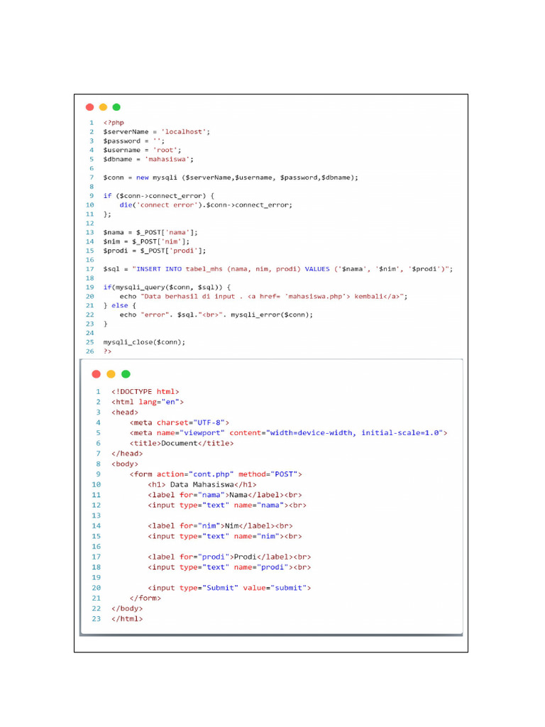Screen dimensions: 545x727
Task: Click green dot of PHP code window
Action: click(x=117, y=107)
